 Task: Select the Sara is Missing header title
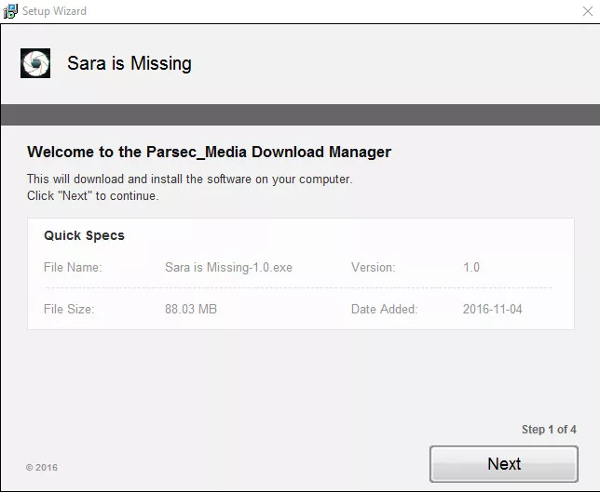(x=130, y=63)
